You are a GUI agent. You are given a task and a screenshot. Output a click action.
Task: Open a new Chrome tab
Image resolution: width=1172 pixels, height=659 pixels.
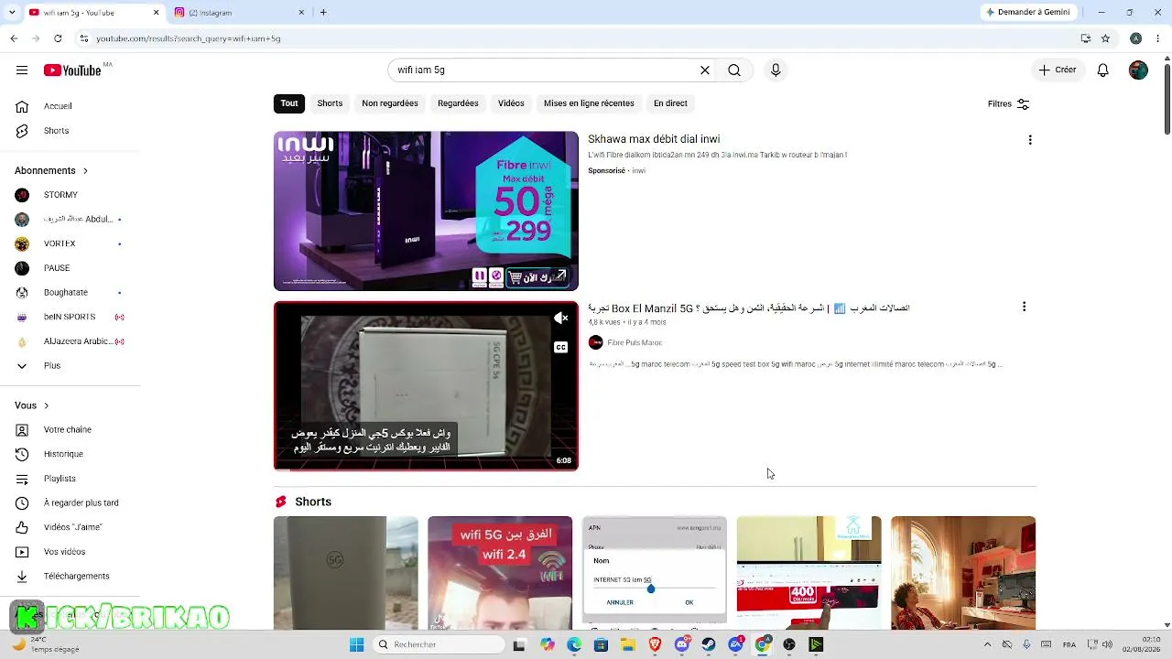pos(323,12)
